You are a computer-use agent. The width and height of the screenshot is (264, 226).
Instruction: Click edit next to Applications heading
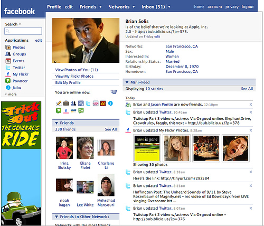(x=39, y=41)
